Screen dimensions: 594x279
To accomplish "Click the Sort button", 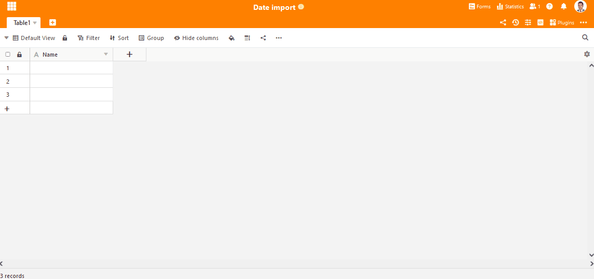I will tap(119, 38).
